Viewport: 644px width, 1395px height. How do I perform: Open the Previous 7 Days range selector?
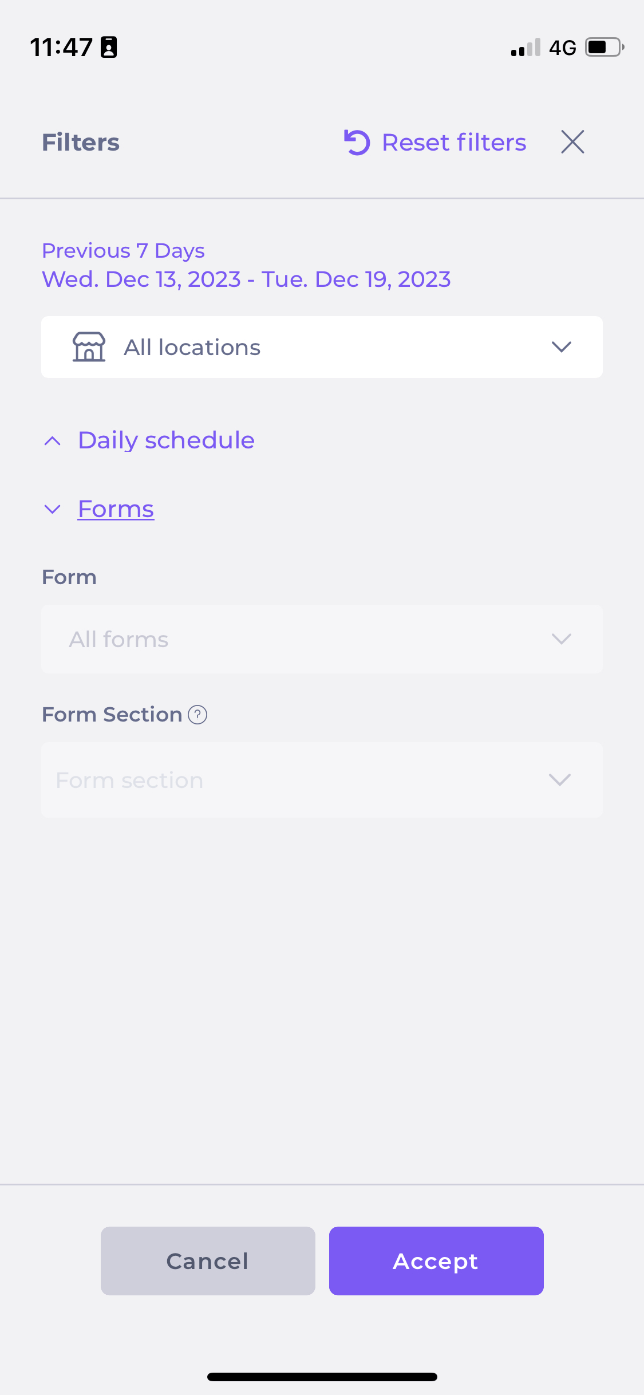tap(124, 251)
